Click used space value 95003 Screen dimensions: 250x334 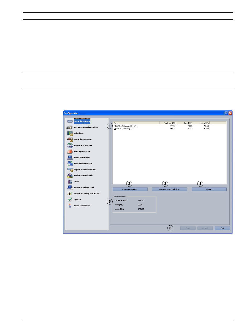(x=206, y=129)
